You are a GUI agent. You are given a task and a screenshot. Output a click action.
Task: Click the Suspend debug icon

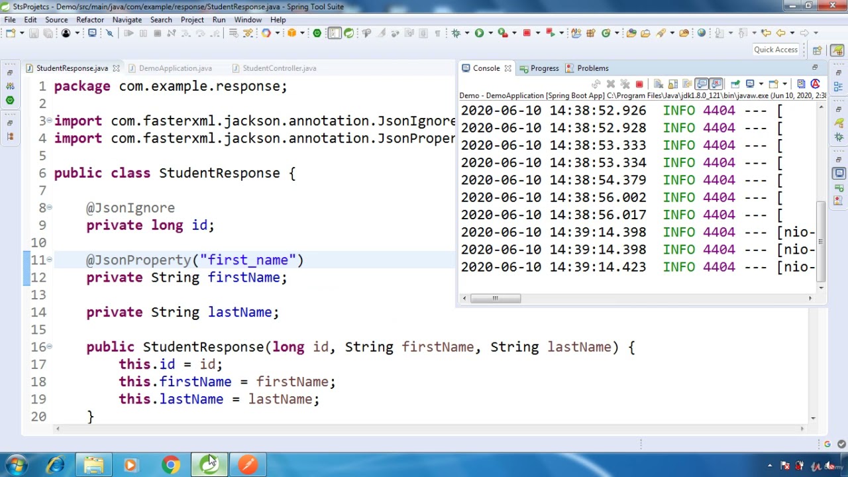[143, 33]
